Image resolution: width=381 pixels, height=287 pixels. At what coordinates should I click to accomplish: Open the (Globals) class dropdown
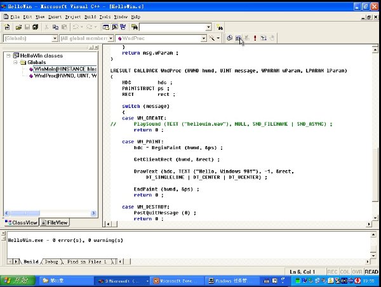pos(55,38)
